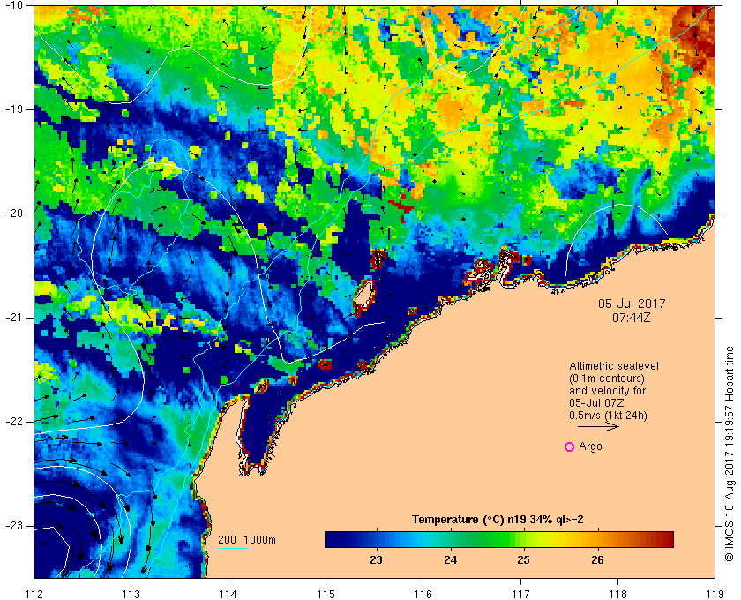
Task: Click the longitude axis label 115
Action: (326, 593)
